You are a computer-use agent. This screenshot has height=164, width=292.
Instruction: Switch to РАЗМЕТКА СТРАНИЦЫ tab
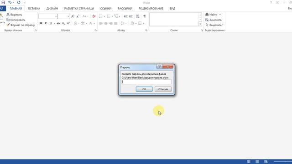[79, 8]
